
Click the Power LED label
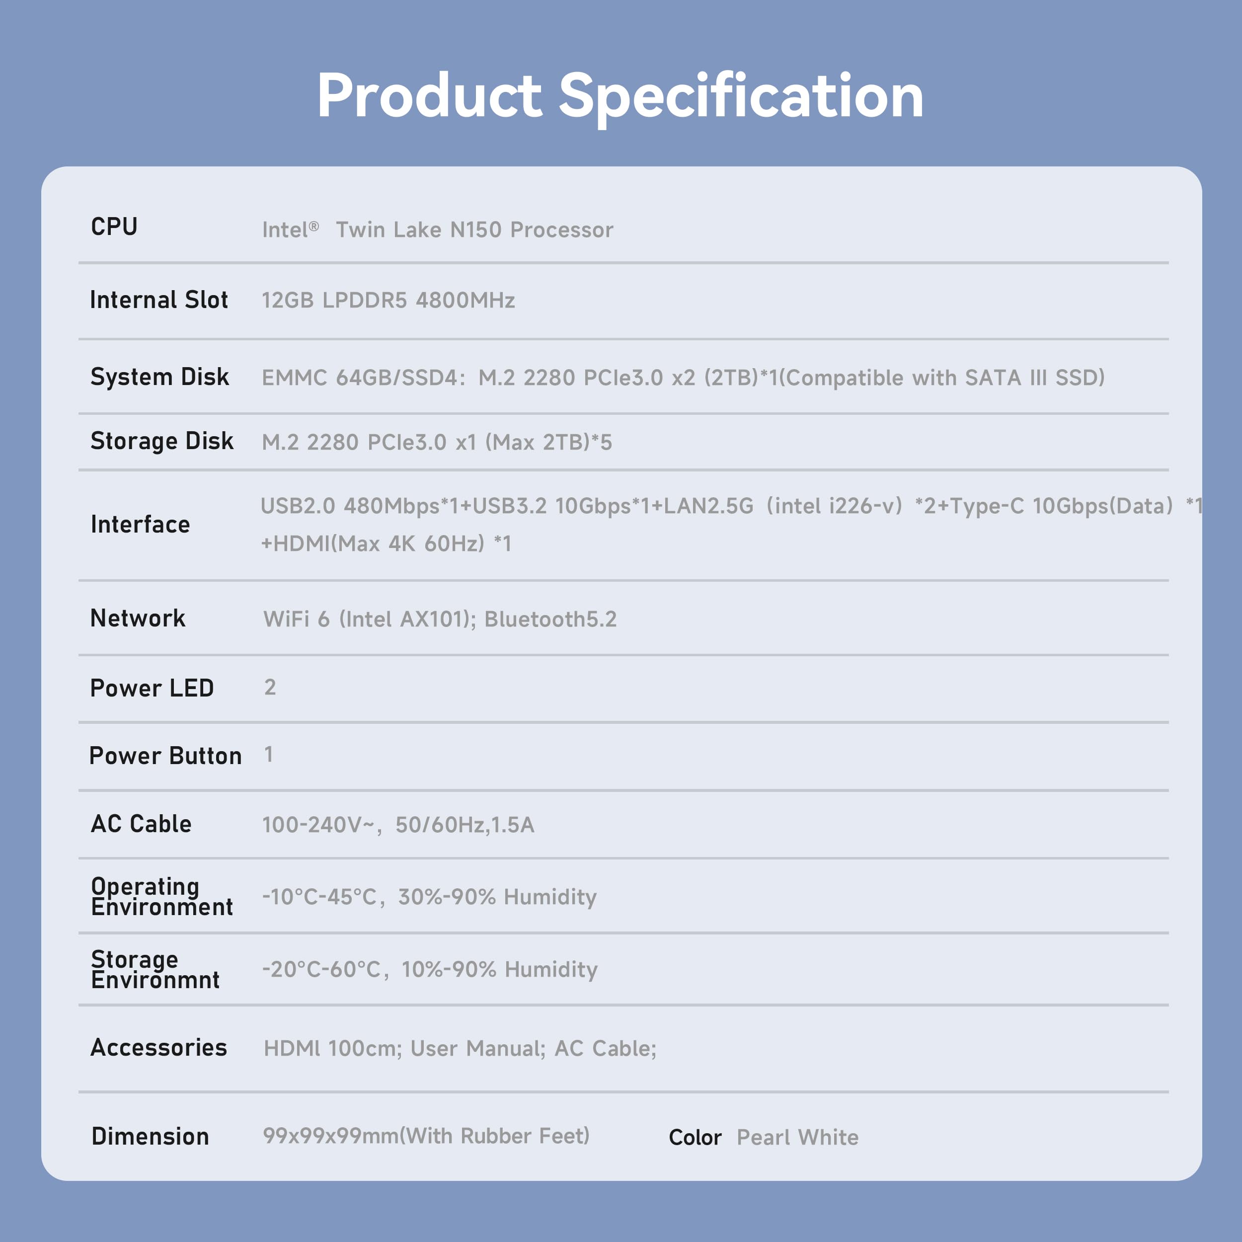click(x=152, y=689)
